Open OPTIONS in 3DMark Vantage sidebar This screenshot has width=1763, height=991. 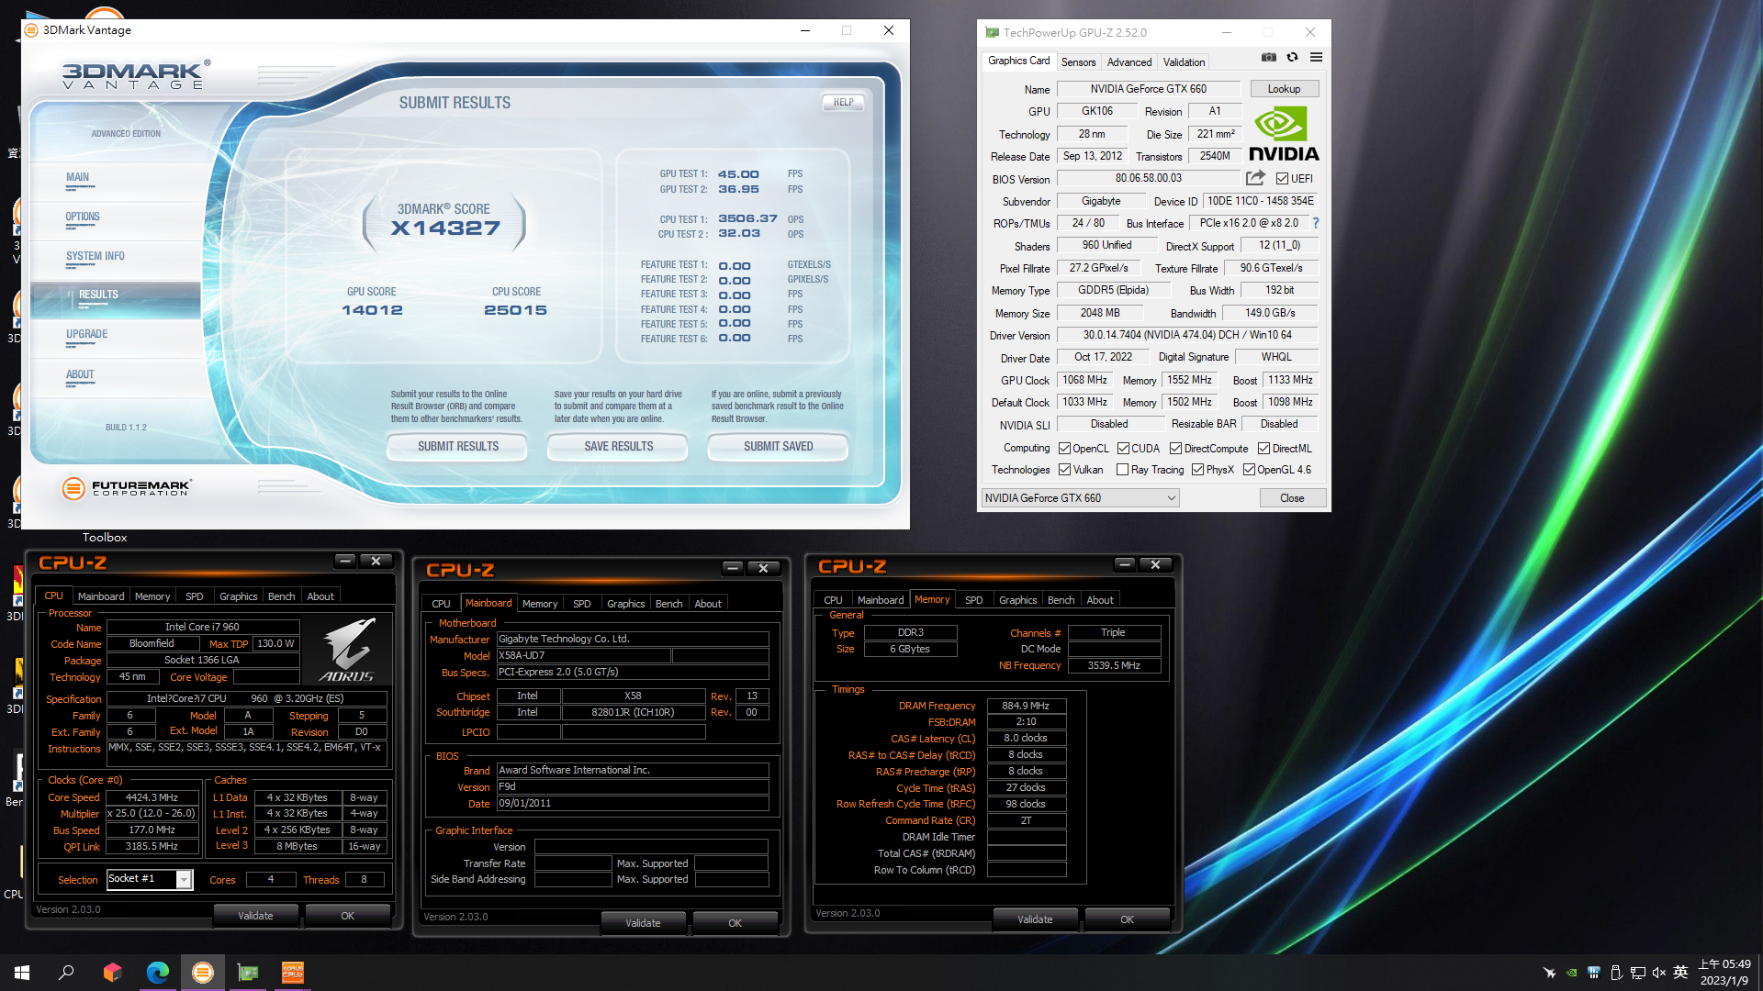tap(83, 217)
